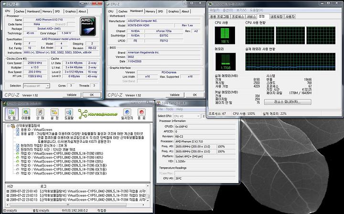Click the Korea@Home logo in the toolbar
The width and height of the screenshot is (344, 214).
pos(98,114)
